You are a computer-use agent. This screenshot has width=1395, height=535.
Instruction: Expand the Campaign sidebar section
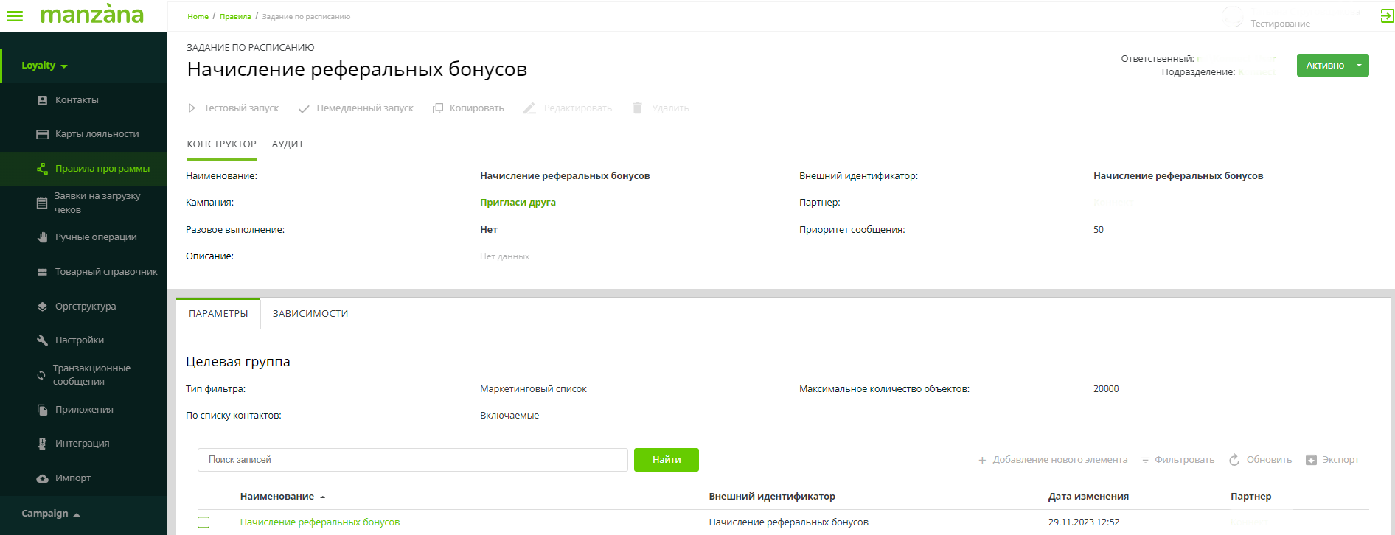coord(50,514)
